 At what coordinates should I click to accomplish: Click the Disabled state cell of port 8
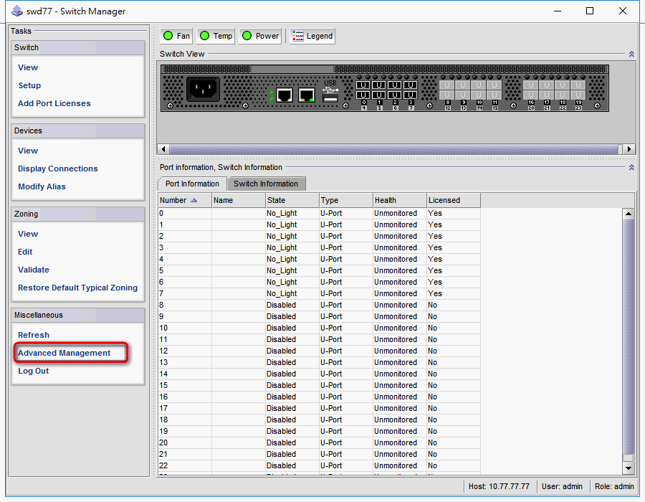(292, 305)
